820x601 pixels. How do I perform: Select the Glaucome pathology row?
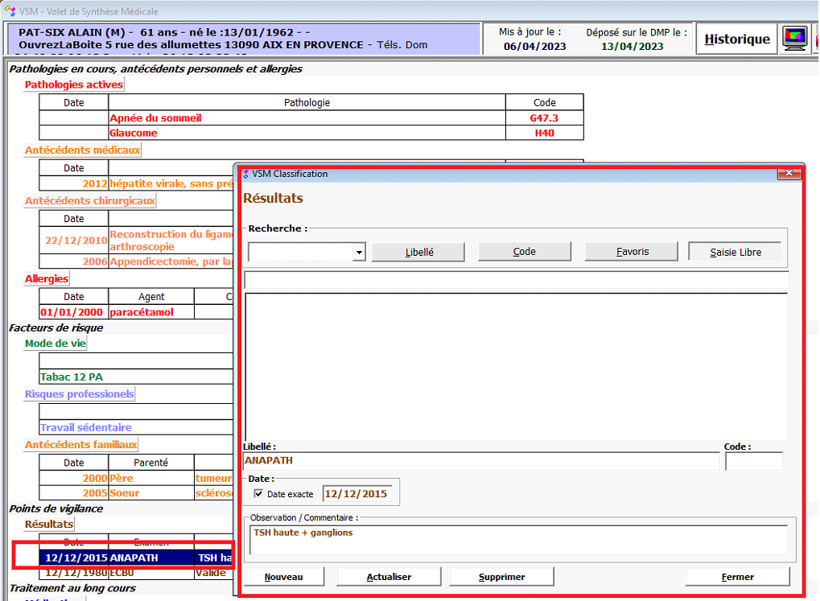point(307,133)
